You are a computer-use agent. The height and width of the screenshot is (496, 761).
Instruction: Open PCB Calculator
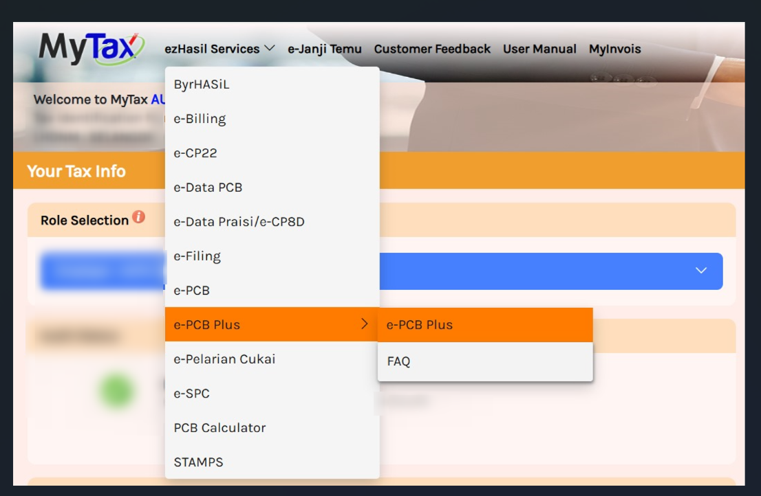(x=272, y=428)
